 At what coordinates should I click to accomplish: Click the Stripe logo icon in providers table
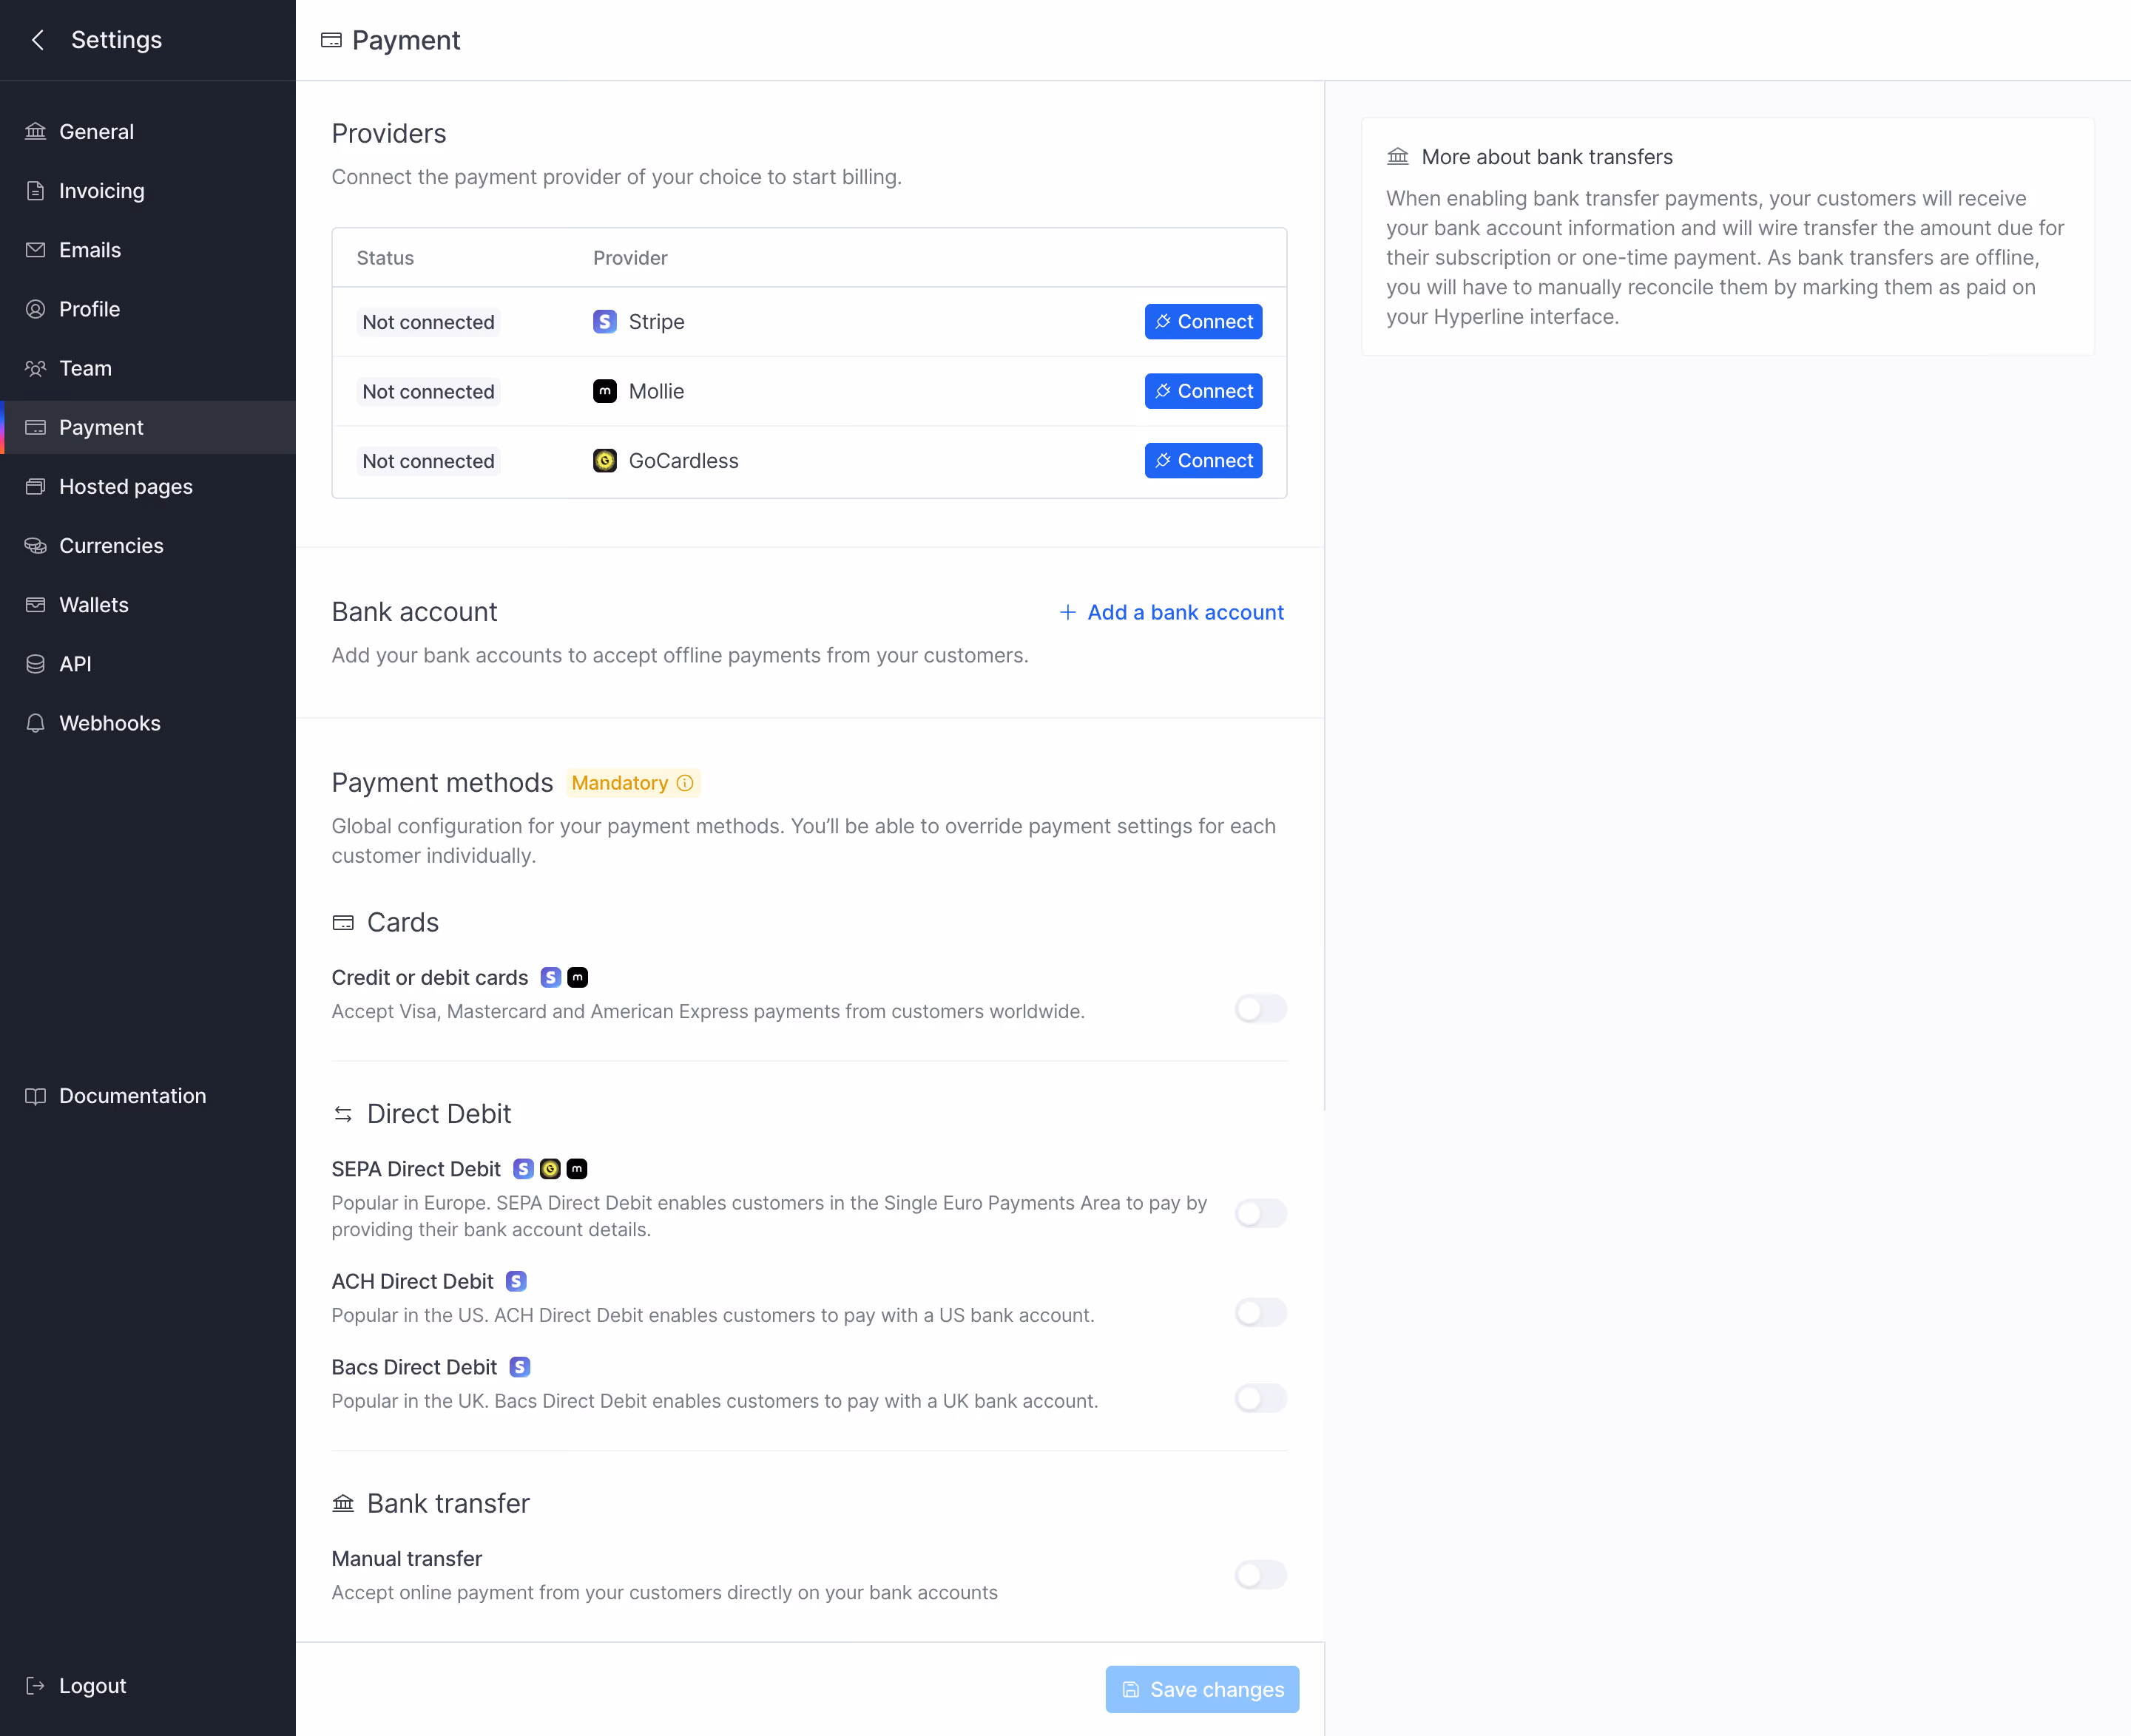[604, 321]
